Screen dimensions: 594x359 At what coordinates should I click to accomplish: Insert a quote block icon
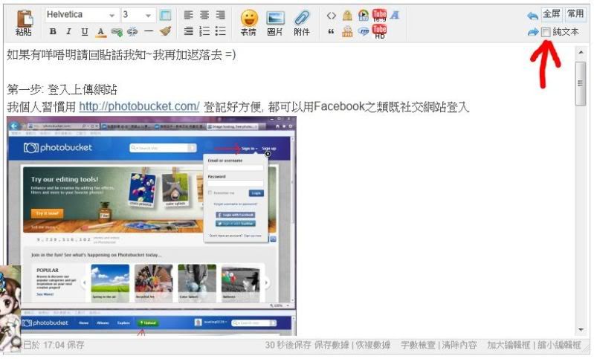331,31
